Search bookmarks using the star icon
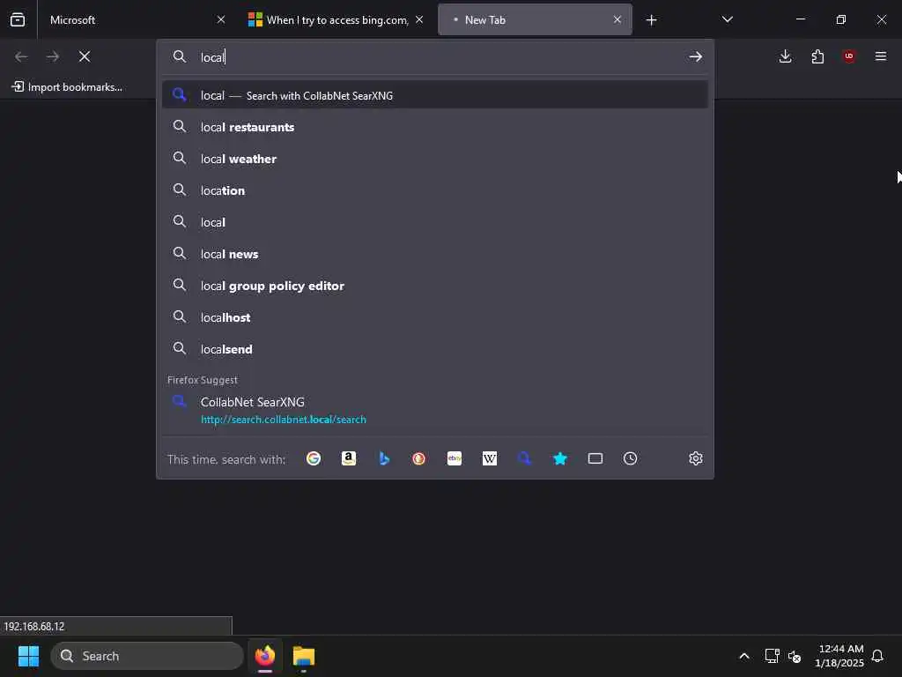 (559, 458)
